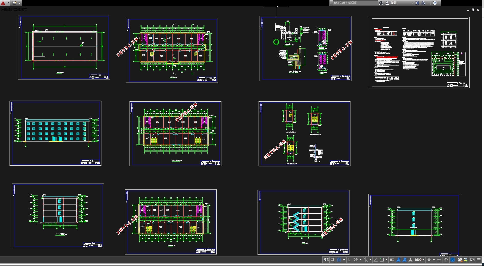Toggle clean screen fullscreen icon
484x266 pixels.
(x=472, y=260)
